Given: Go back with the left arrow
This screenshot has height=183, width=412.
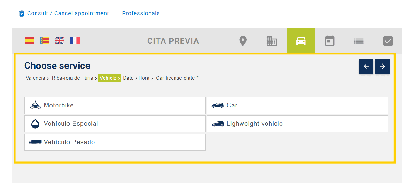Looking at the screenshot, I should pos(366,66).
